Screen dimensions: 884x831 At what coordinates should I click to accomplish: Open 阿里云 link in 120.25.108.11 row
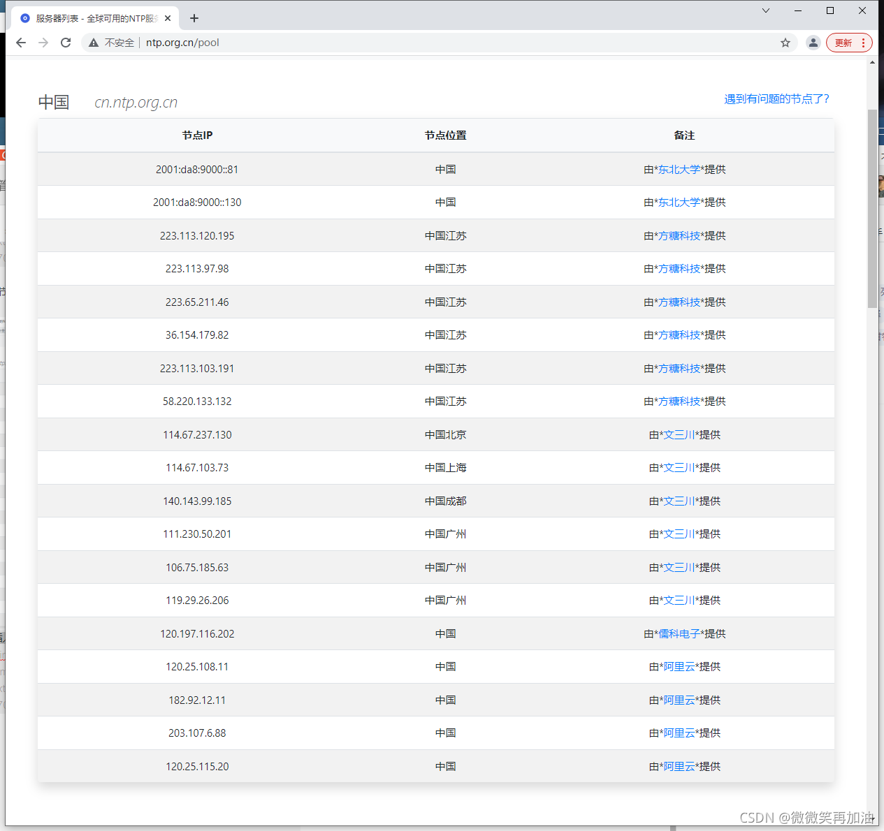tap(679, 666)
